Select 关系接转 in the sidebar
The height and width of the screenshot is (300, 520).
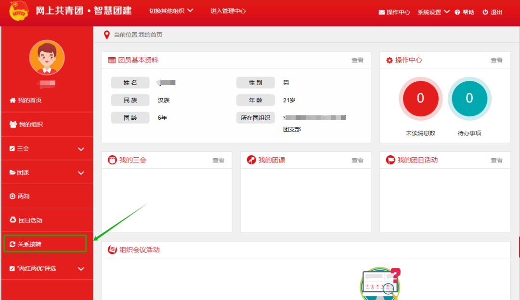point(45,244)
